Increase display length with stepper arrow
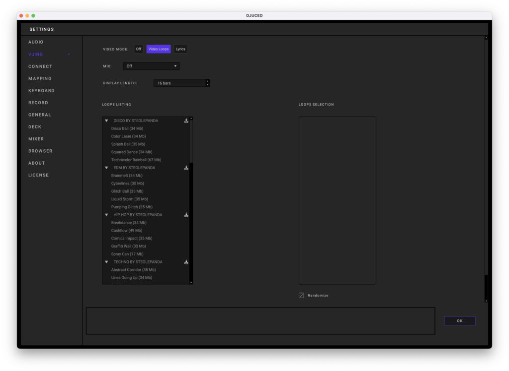 point(207,81)
